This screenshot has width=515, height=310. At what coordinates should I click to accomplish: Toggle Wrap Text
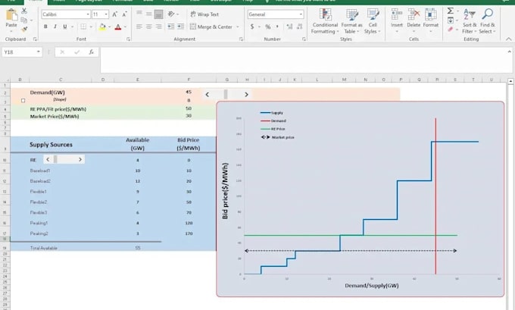click(x=204, y=14)
